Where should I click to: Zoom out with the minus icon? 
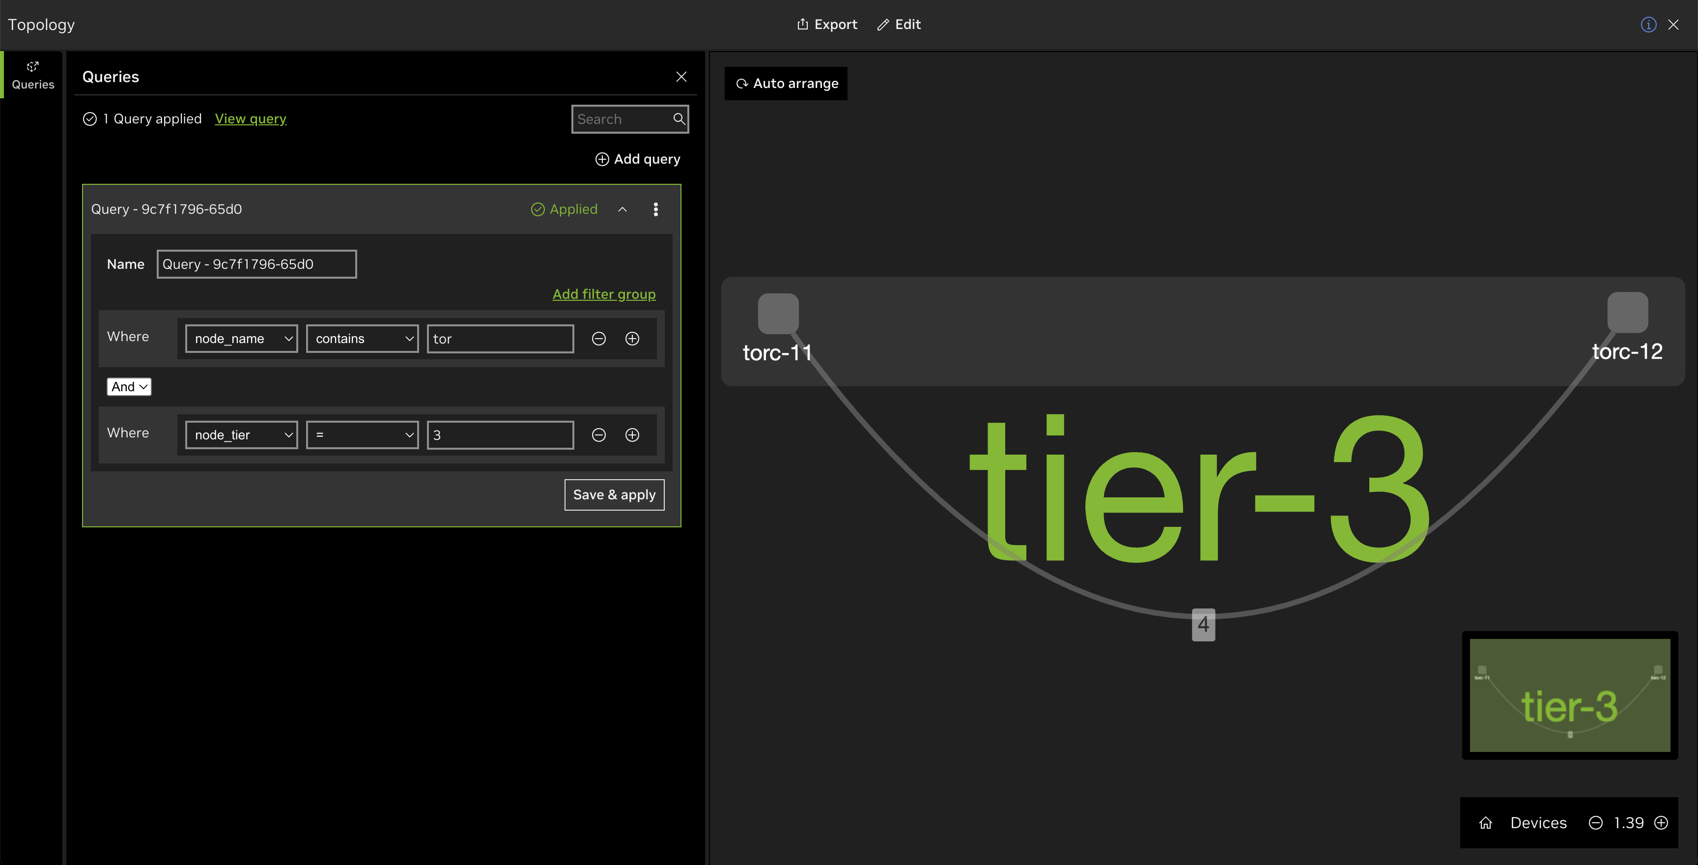(x=1595, y=823)
